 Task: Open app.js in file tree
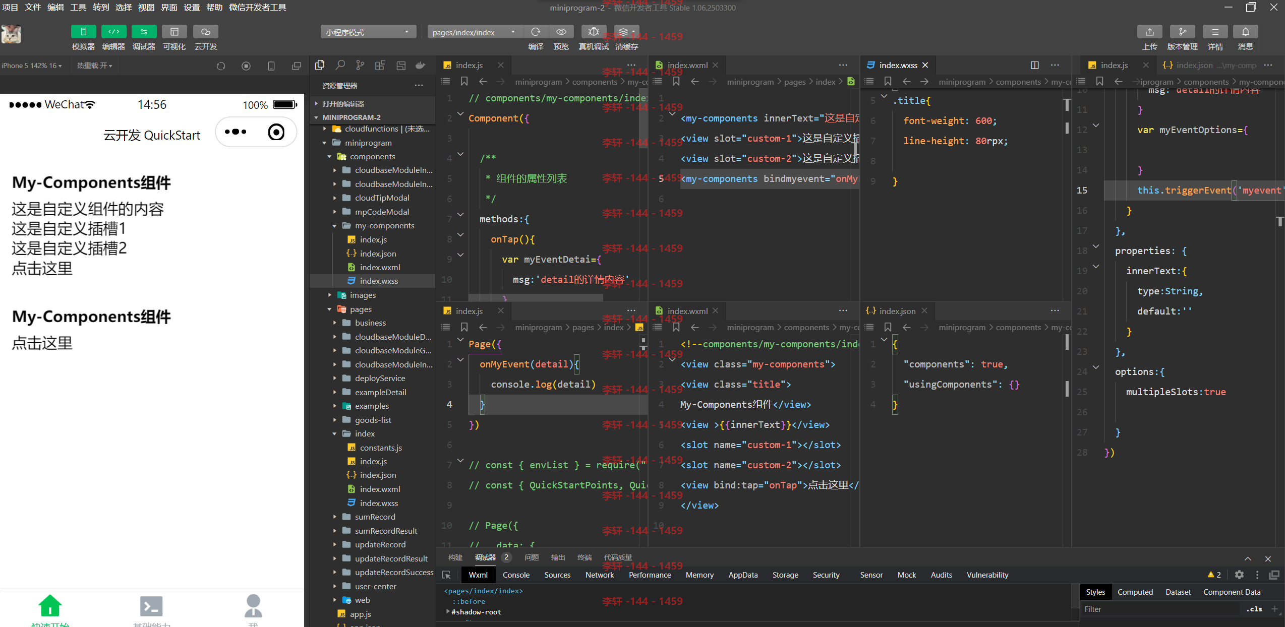click(x=360, y=614)
